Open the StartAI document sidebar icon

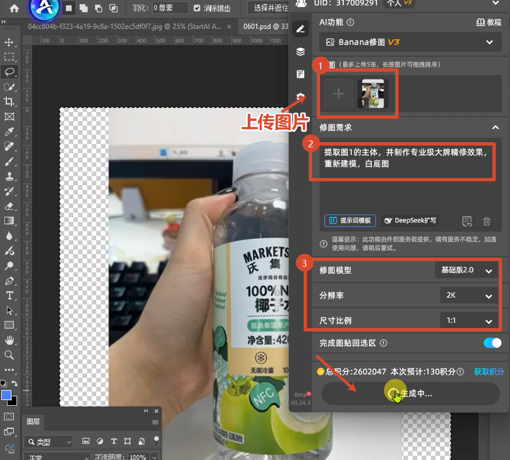tap(300, 74)
